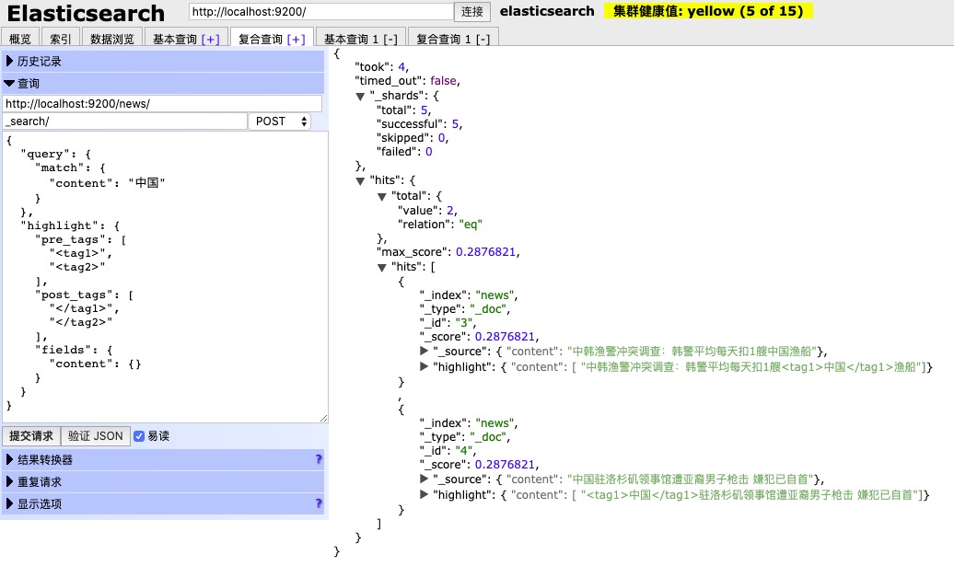Click the "timed_out" false value

click(x=443, y=81)
